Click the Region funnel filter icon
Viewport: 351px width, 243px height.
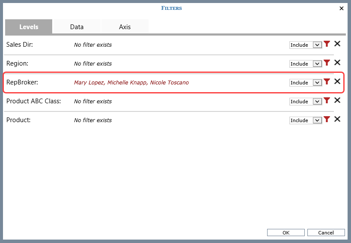[x=327, y=63]
